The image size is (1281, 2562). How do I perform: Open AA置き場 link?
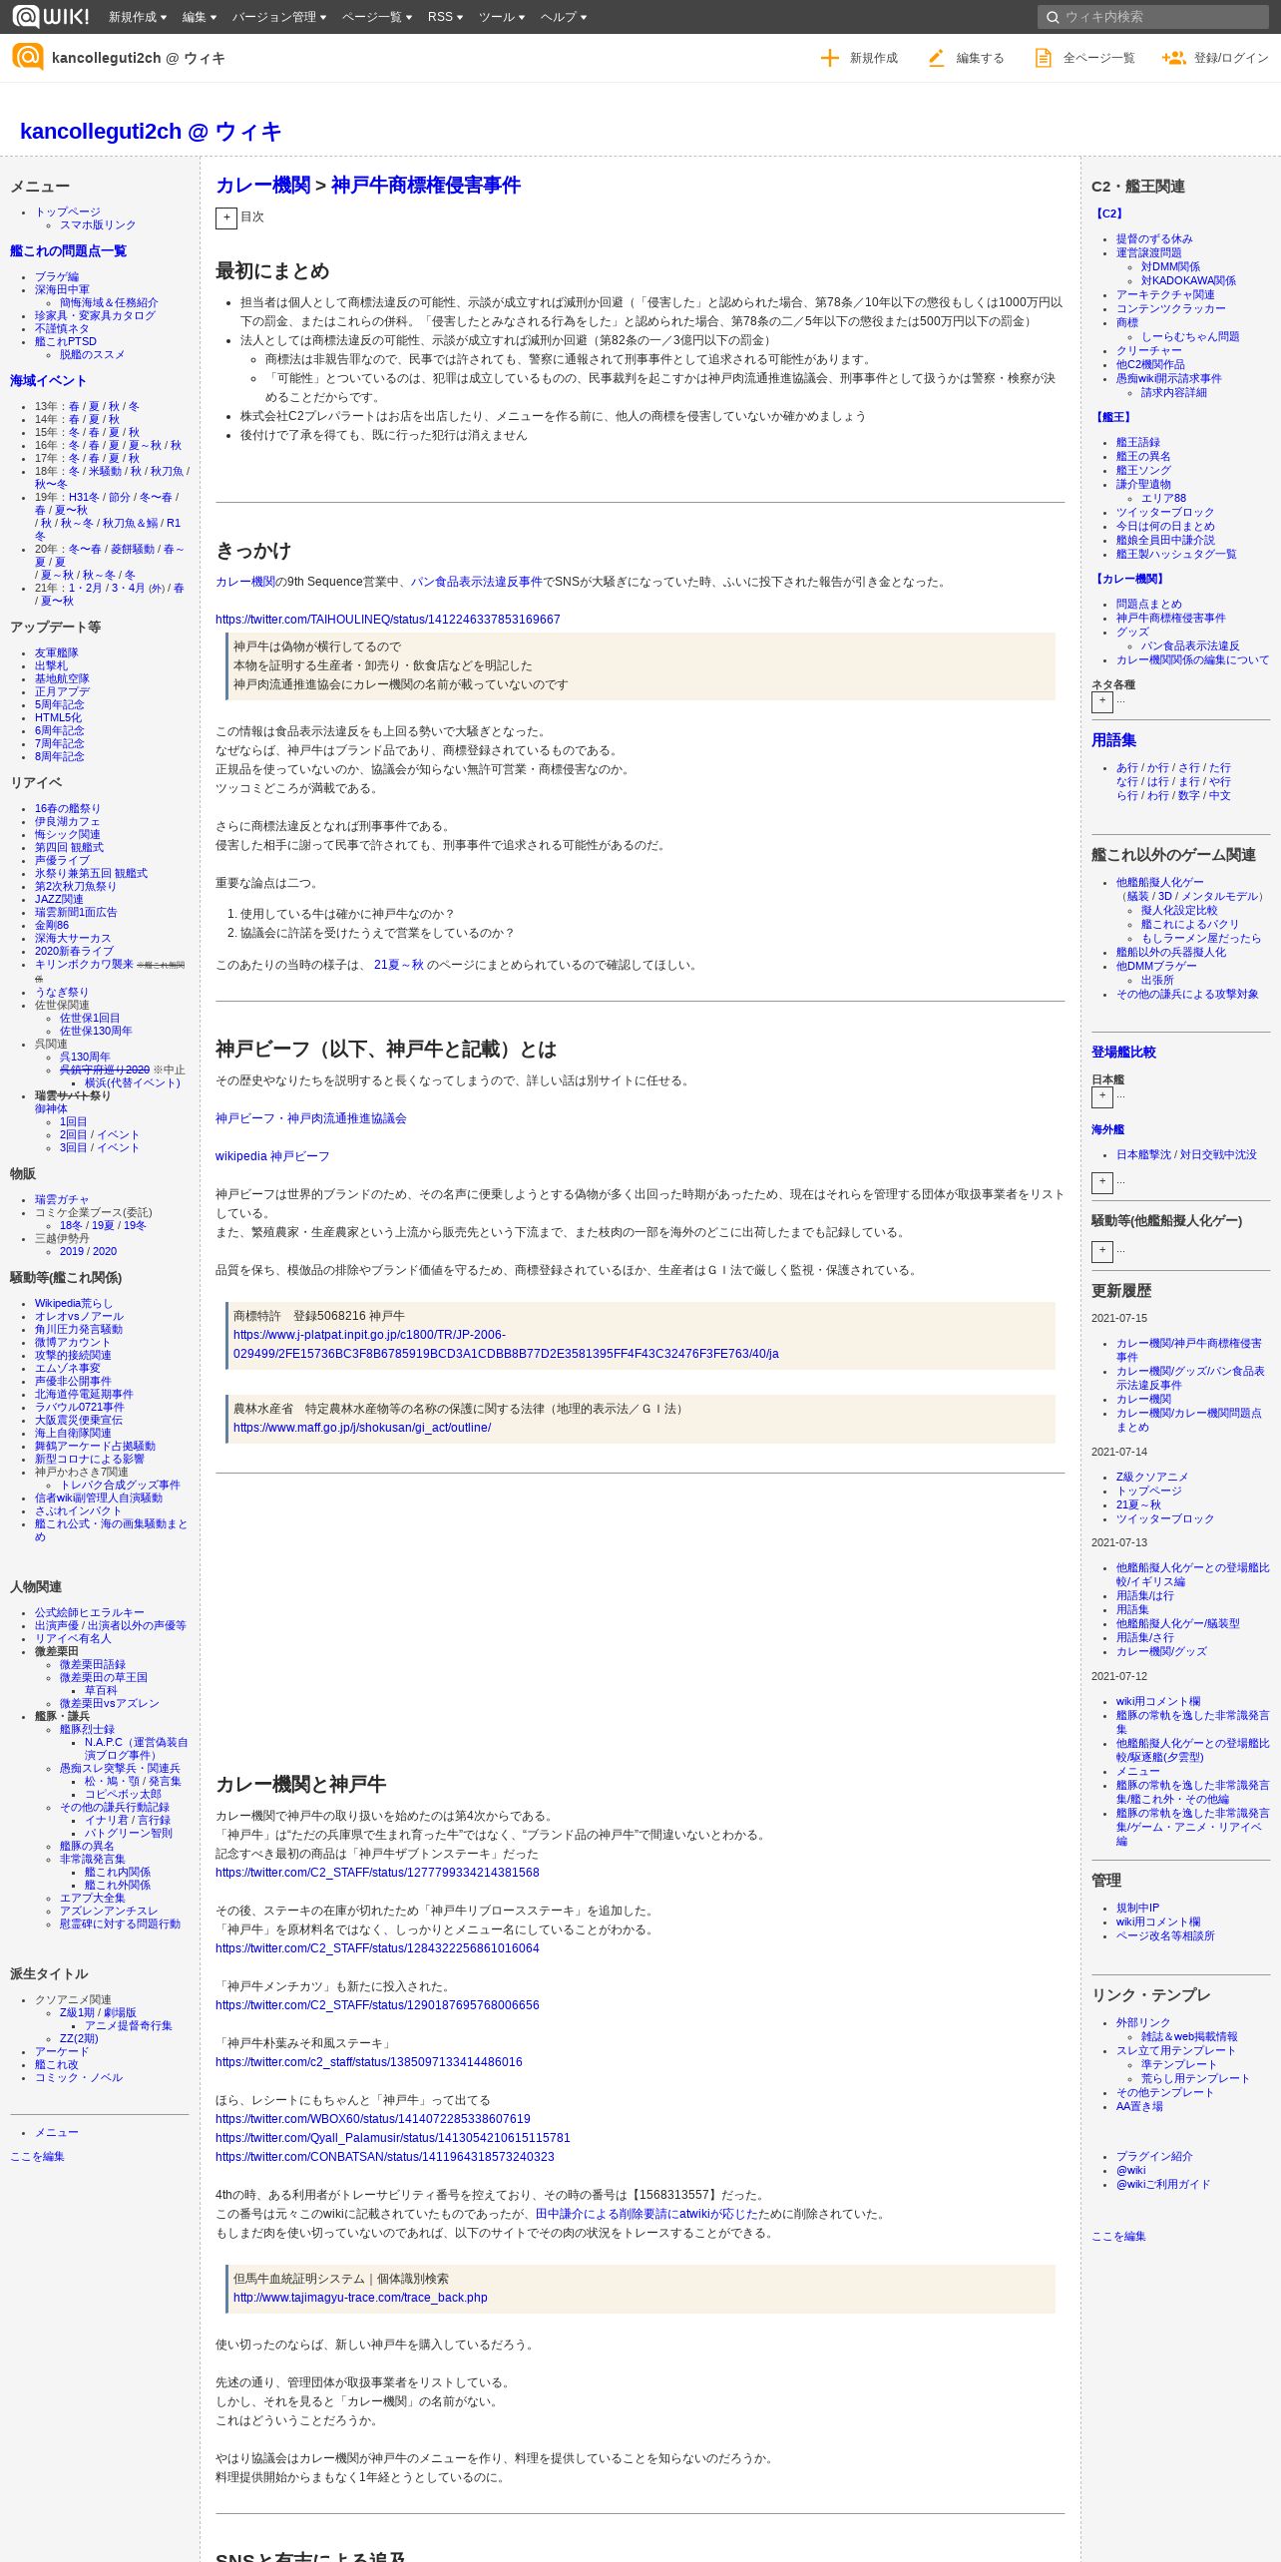(x=1139, y=2105)
